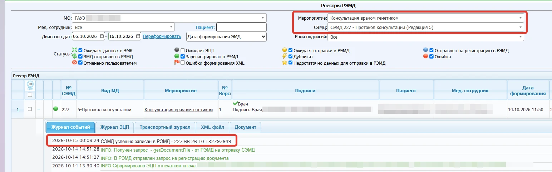Open the 'Роли подписей' dropdown
This screenshot has width=552, height=172.
click(x=426, y=37)
